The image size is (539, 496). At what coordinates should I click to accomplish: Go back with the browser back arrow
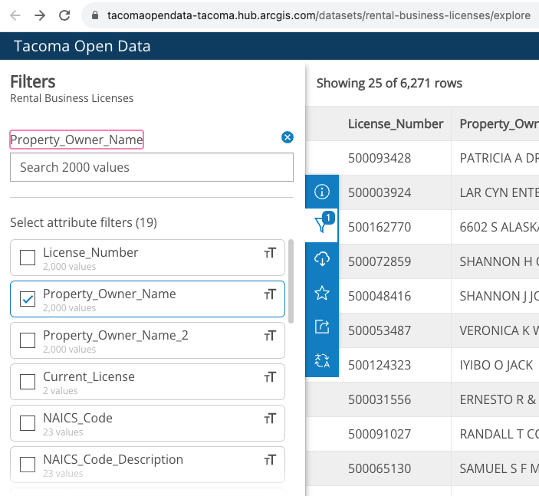pos(15,15)
